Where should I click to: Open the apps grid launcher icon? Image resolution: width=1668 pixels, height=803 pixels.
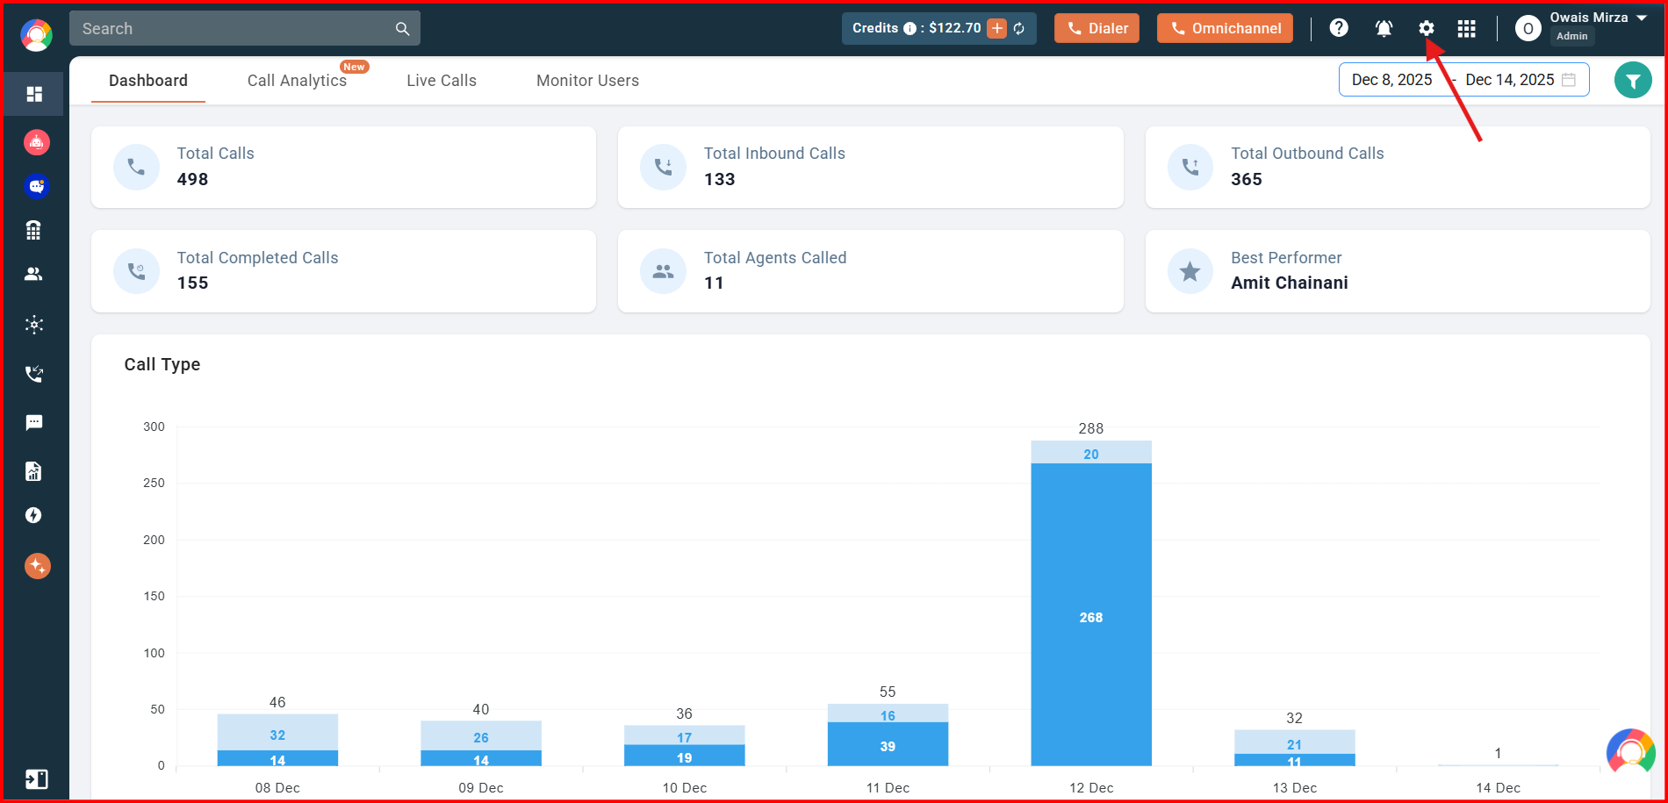(x=1466, y=29)
